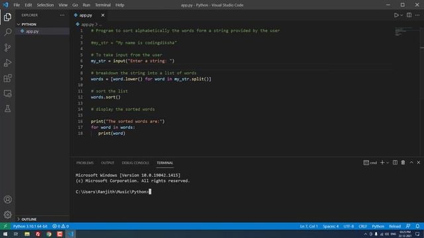Show hidden system tray icons

[366, 234]
